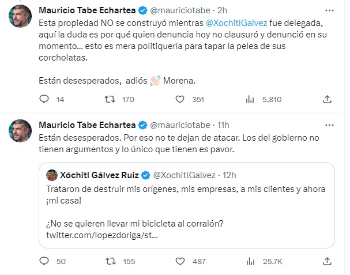View analytics of tweet with 25.7K views

pyautogui.click(x=250, y=261)
